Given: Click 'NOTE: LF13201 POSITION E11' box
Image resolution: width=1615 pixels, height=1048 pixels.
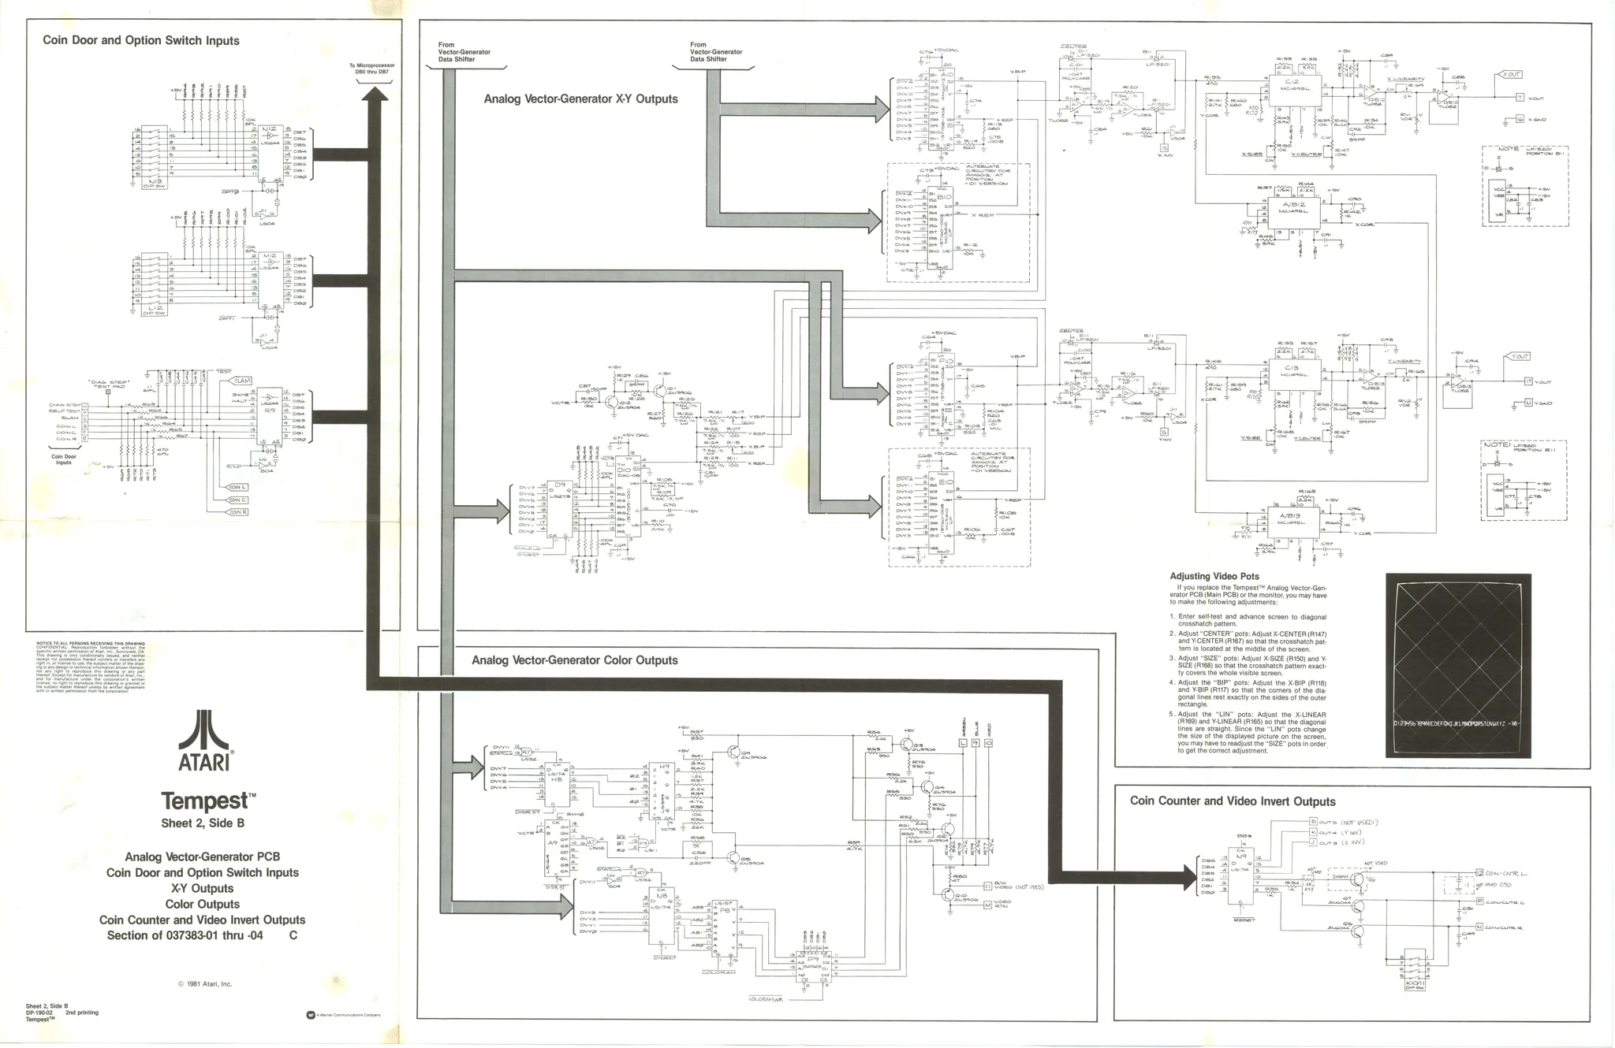Looking at the screenshot, I should [1524, 480].
